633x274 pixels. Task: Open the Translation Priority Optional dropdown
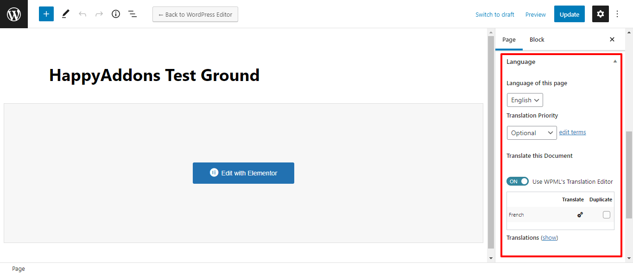tap(532, 133)
